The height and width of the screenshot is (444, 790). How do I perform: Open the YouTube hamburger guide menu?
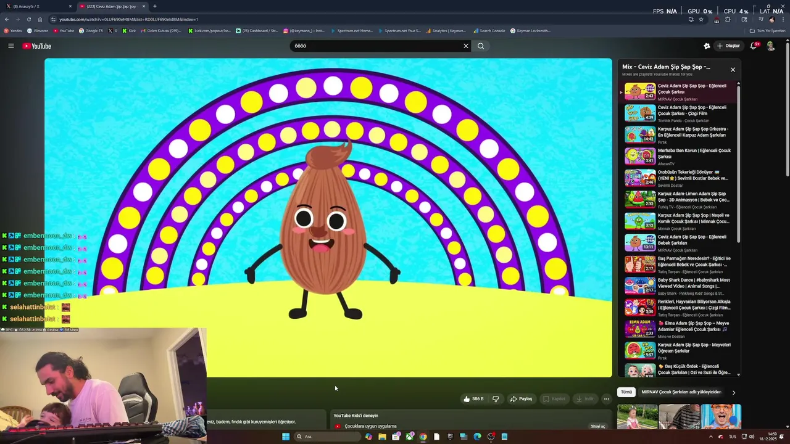click(11, 46)
